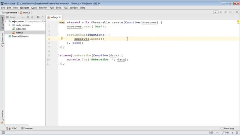Collapse the rxjs-course root folder arrow
The width and height of the screenshot is (240, 135).
(6, 21)
